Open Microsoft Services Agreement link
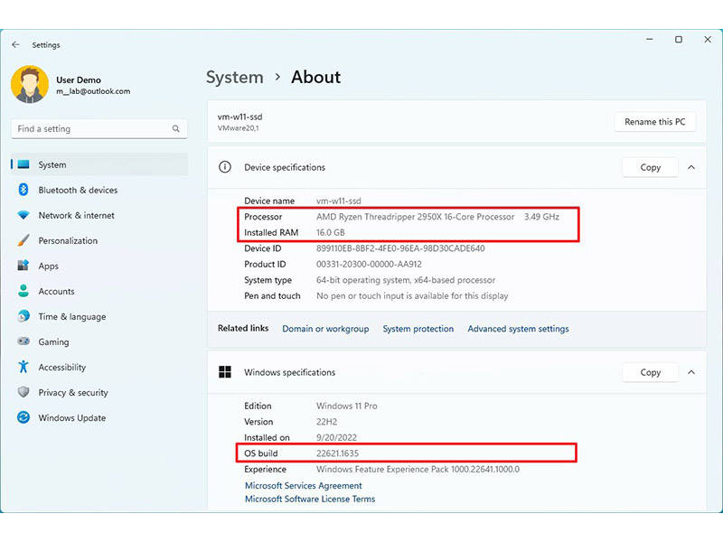This screenshot has width=723, height=542. point(304,485)
